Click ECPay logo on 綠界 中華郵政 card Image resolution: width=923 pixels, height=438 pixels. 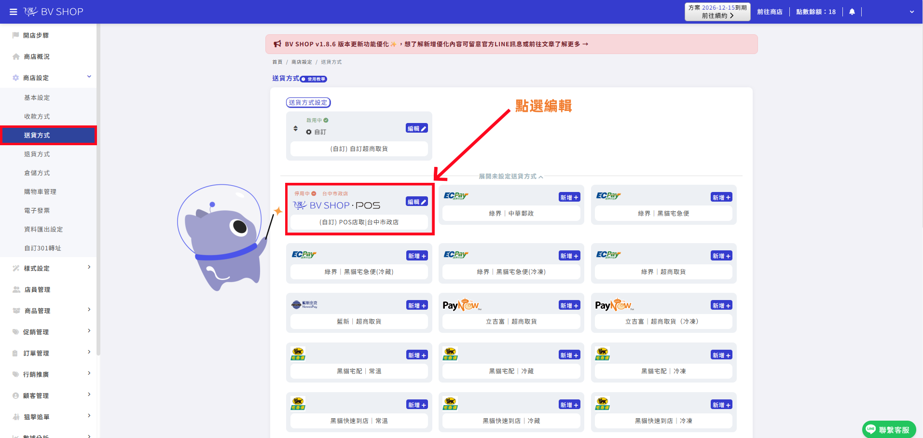(x=456, y=196)
